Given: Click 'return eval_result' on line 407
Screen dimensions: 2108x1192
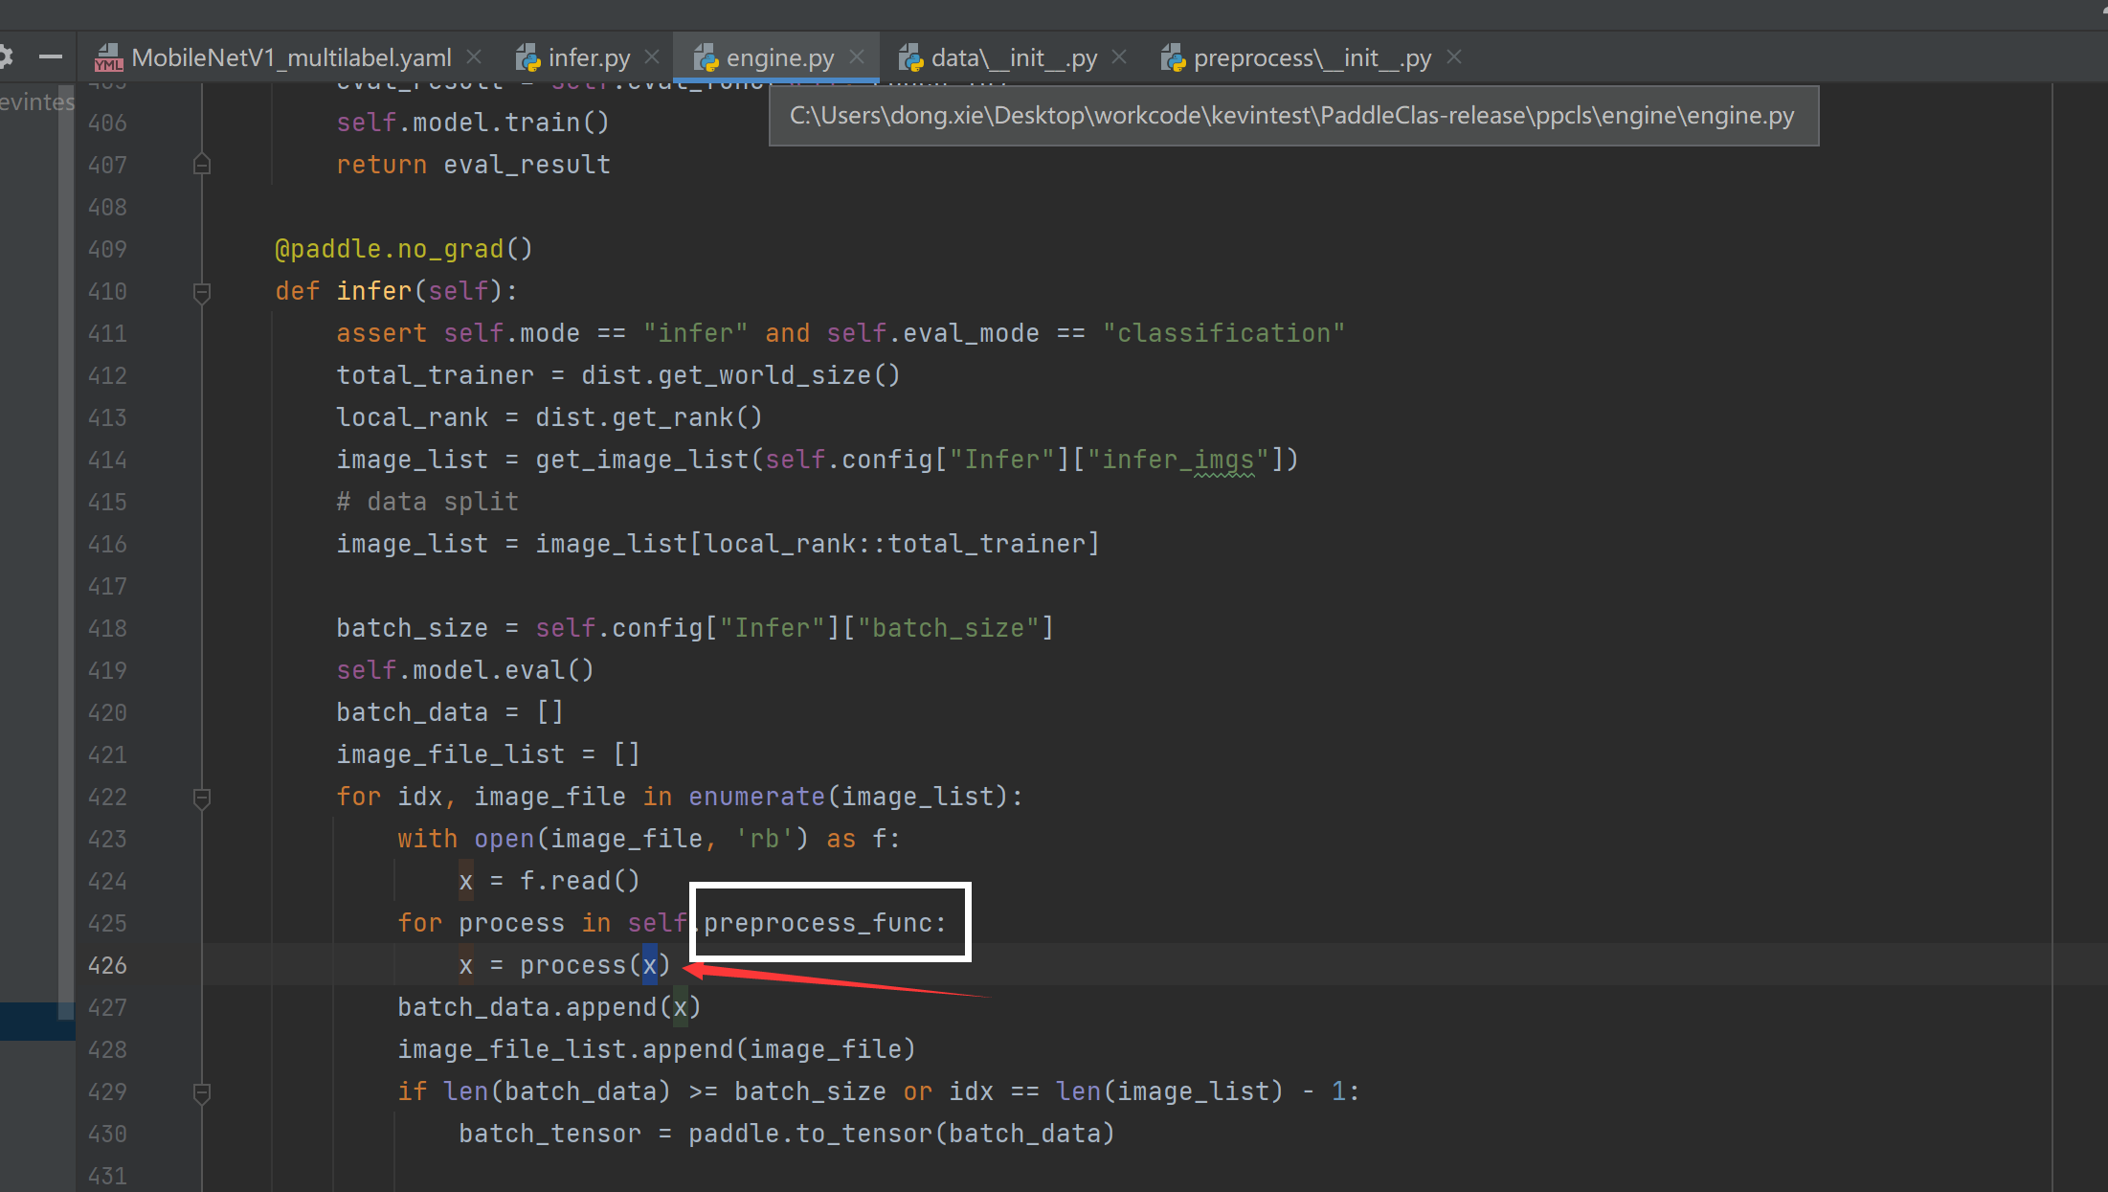Looking at the screenshot, I should 474,165.
